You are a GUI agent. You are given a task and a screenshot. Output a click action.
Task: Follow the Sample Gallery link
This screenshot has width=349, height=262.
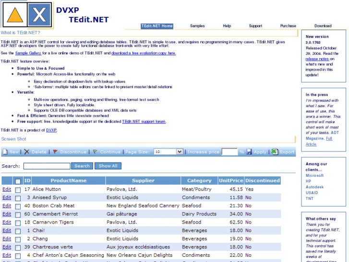point(28,53)
